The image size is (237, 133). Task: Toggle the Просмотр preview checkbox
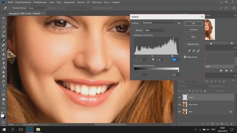(x=185, y=57)
